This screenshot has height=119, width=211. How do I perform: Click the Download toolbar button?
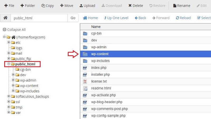[112, 6]
